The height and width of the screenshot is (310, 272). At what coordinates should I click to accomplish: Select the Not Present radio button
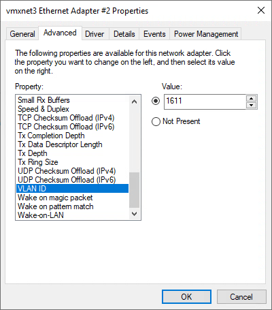coord(156,121)
